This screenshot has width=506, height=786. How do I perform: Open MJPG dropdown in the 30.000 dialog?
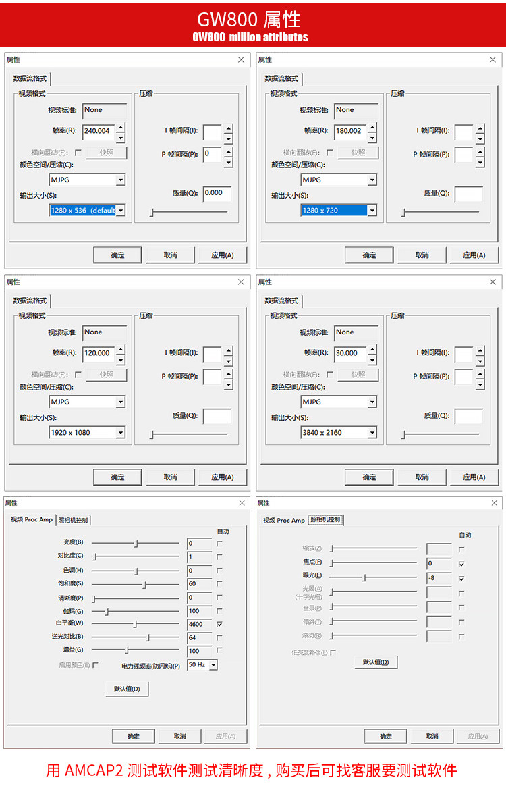[x=372, y=402]
